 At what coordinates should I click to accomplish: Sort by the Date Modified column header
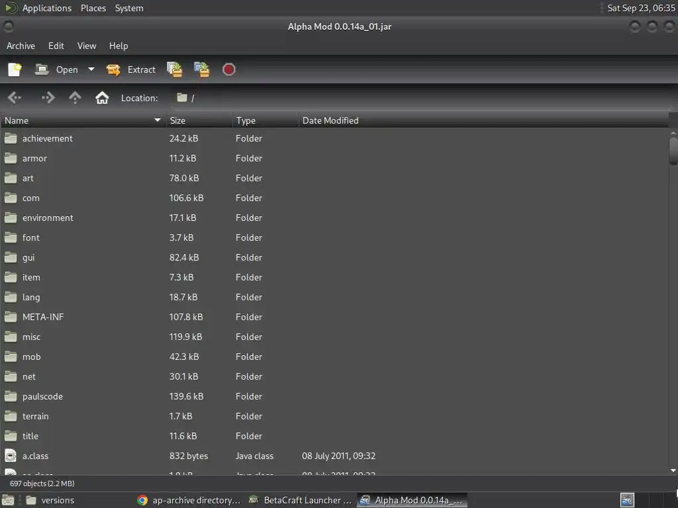[x=483, y=120]
